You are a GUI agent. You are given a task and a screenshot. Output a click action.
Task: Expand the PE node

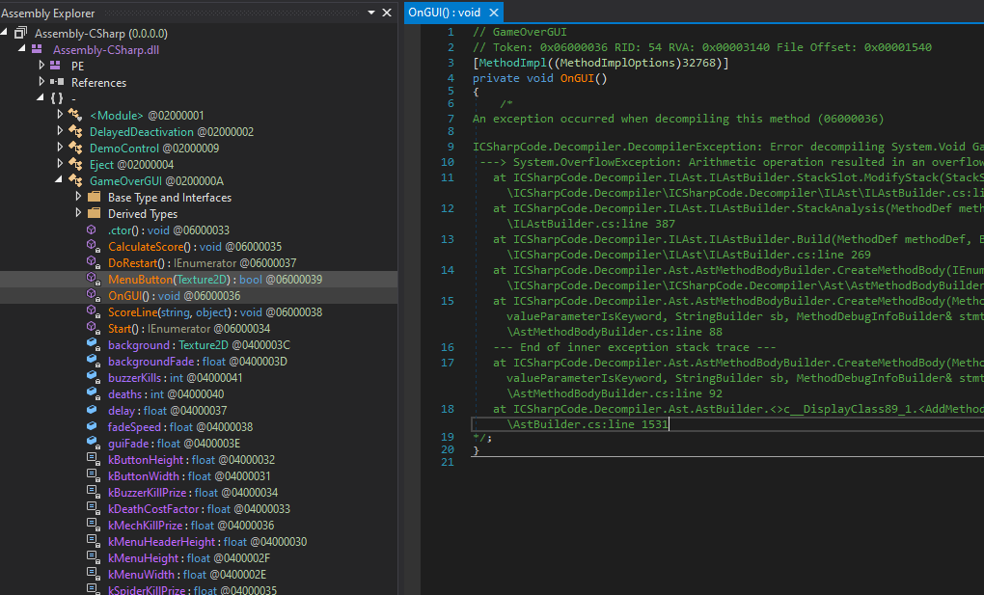(41, 66)
